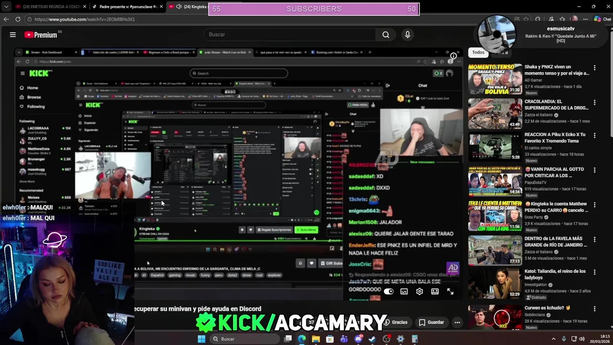Open the VANN PARCHA AL GOTTO video title
This screenshot has width=613, height=345.
(554, 172)
